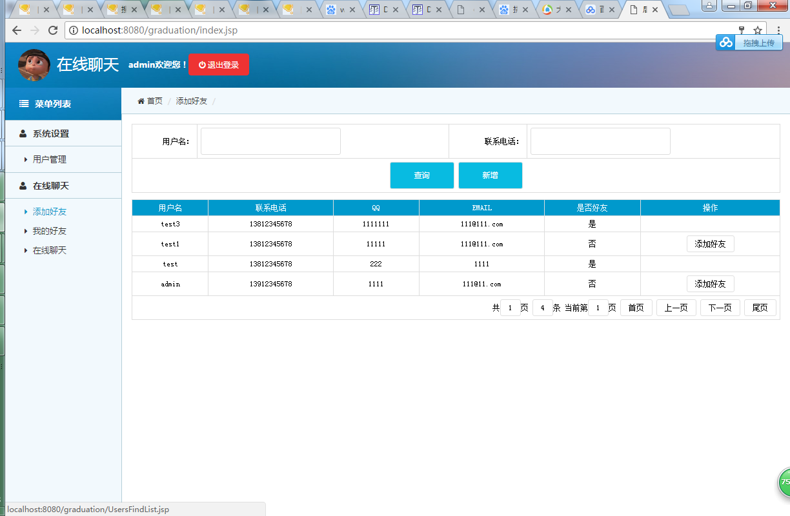The width and height of the screenshot is (790, 516).
Task: Click the 新增 add button
Action: [491, 175]
